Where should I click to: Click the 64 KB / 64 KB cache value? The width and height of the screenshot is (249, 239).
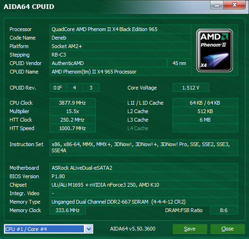pos(205,103)
